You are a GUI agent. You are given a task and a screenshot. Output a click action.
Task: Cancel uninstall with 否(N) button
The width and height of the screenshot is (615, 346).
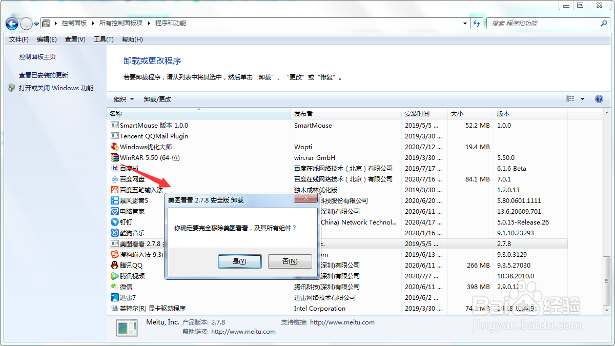click(290, 261)
